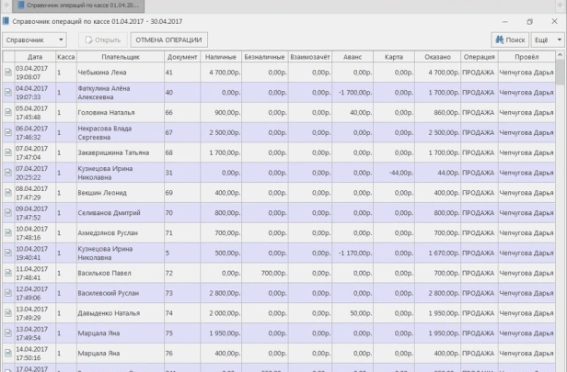Viewport: 567px width, 372px height.
Task: Click the row icon for Закавришкина Татьяна
Action: pyautogui.click(x=8, y=152)
